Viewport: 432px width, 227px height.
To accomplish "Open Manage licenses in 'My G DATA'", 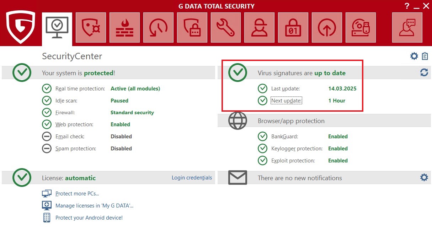I will pyautogui.click(x=94, y=206).
